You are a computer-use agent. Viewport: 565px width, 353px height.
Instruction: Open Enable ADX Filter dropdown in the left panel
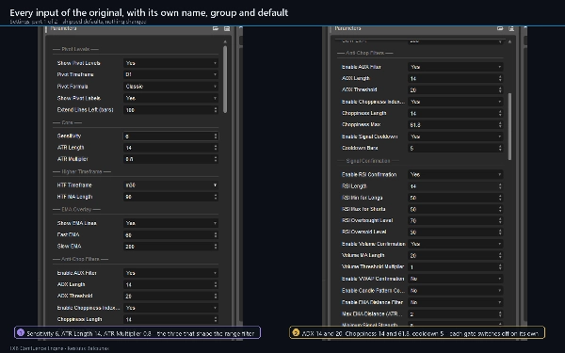(x=170, y=273)
